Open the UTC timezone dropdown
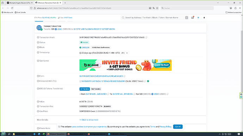243x136 pixels. [x=125, y=53]
